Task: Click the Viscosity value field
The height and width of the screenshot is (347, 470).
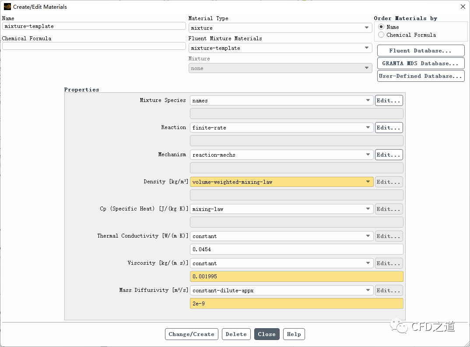Action: 296,277
